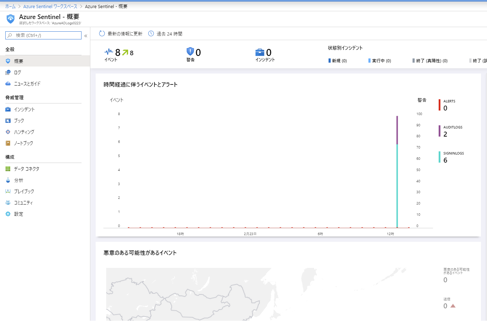Go to ホーム breadcrumb link
Screen dimensions: 487x321
click(x=10, y=6)
